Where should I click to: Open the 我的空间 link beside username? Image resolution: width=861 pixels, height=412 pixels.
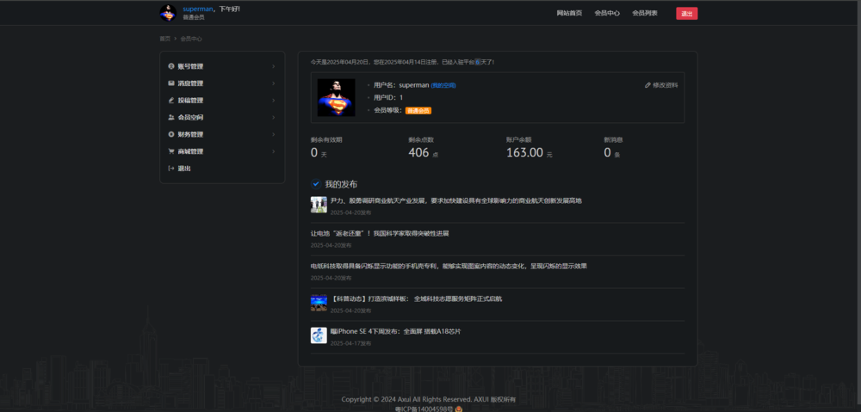pyautogui.click(x=443, y=85)
